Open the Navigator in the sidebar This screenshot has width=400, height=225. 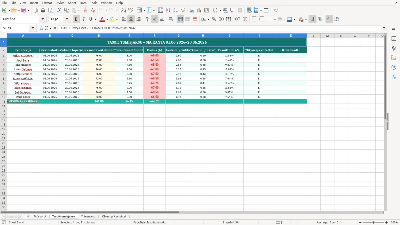pyautogui.click(x=394, y=67)
